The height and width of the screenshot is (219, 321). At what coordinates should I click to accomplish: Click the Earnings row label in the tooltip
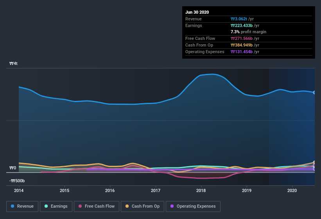point(194,25)
